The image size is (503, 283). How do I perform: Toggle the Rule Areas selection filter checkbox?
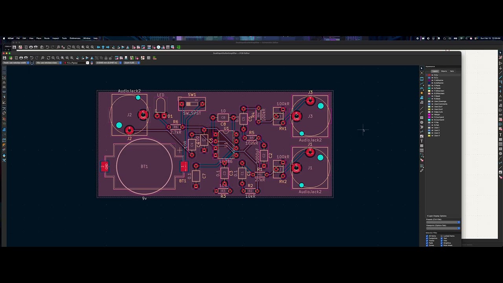click(x=442, y=245)
